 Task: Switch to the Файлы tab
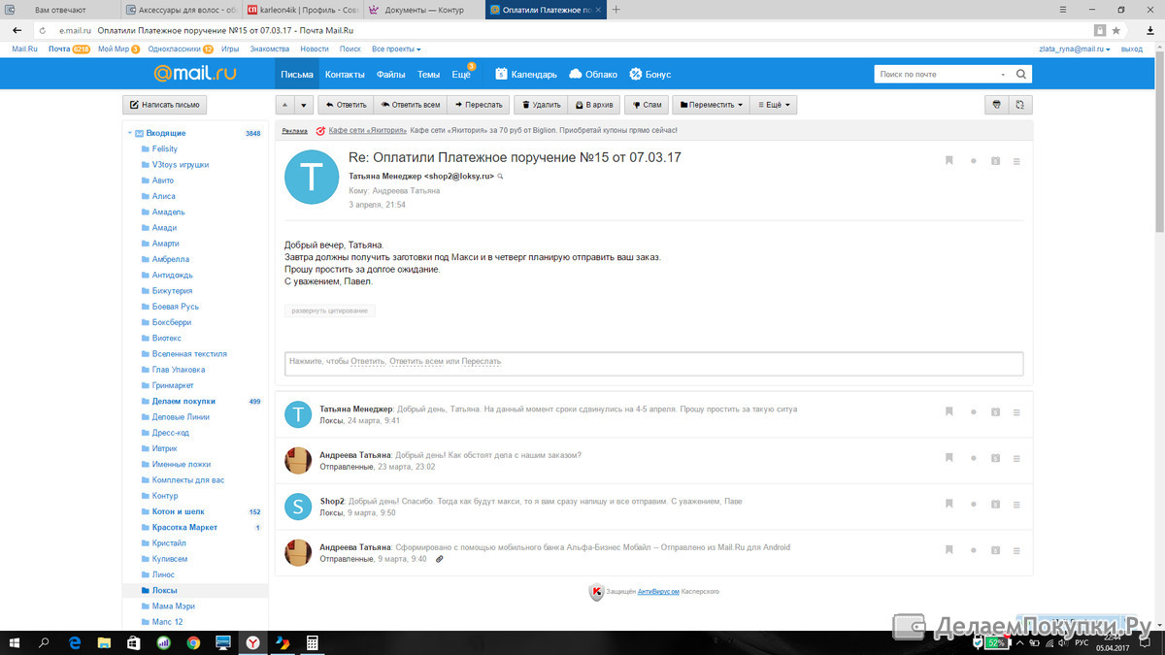click(391, 75)
